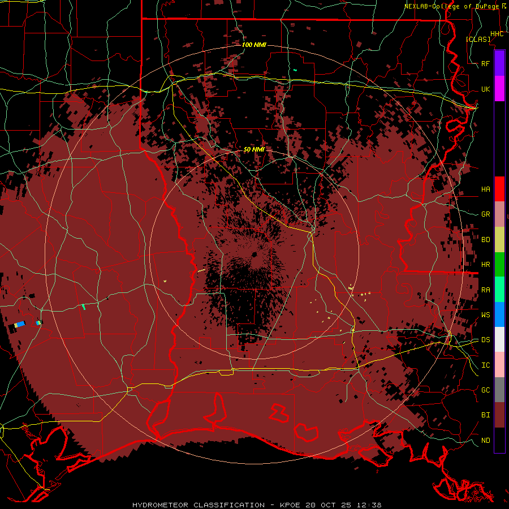Image resolution: width=509 pixels, height=509 pixels.
Task: Click the GC gray legend swatch
Action: point(499,390)
